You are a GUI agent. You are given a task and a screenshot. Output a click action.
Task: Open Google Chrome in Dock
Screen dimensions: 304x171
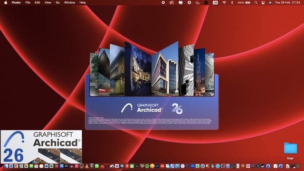tap(16, 166)
